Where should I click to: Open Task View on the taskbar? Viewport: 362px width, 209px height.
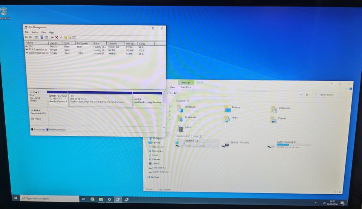coord(83,199)
